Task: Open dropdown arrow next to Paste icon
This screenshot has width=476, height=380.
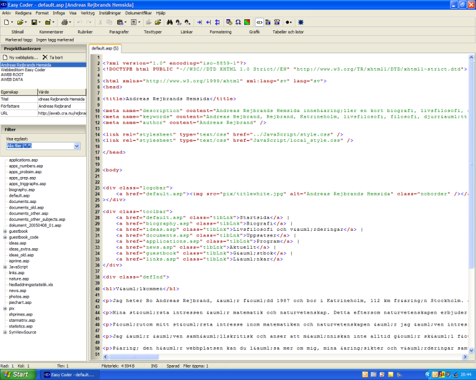Action: 126,22
